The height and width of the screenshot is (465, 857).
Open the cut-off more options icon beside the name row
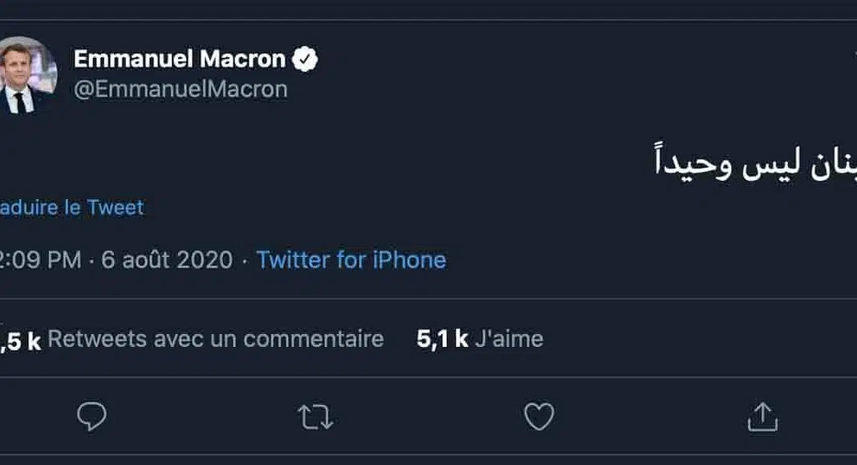coord(854,52)
